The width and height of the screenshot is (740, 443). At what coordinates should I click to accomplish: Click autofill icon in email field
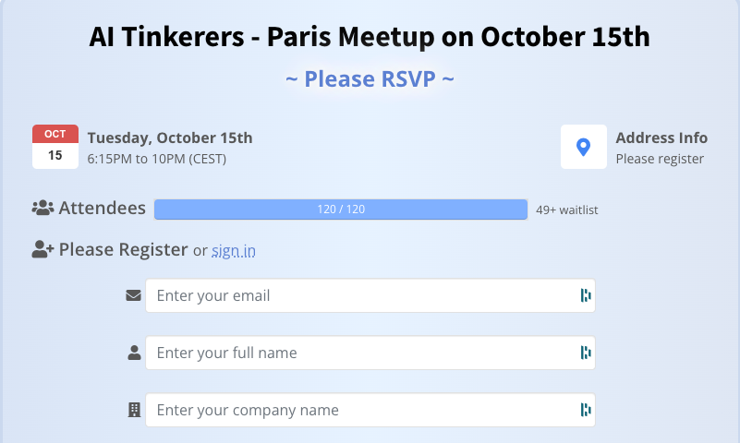(584, 295)
